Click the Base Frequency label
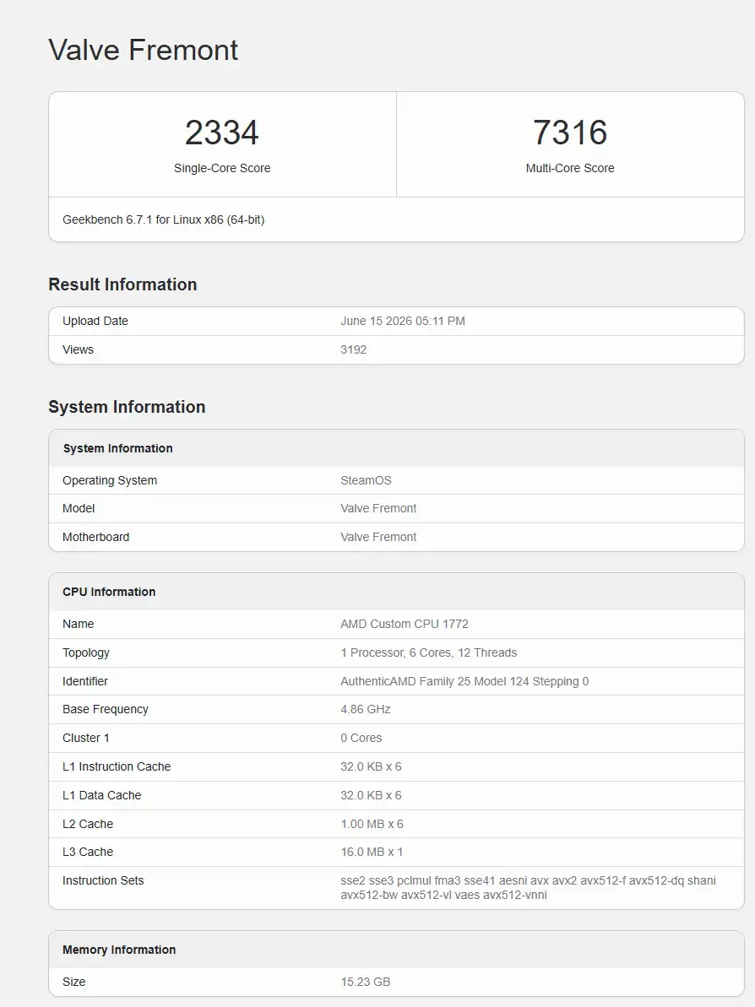Image resolution: width=755 pixels, height=1007 pixels. tap(106, 710)
